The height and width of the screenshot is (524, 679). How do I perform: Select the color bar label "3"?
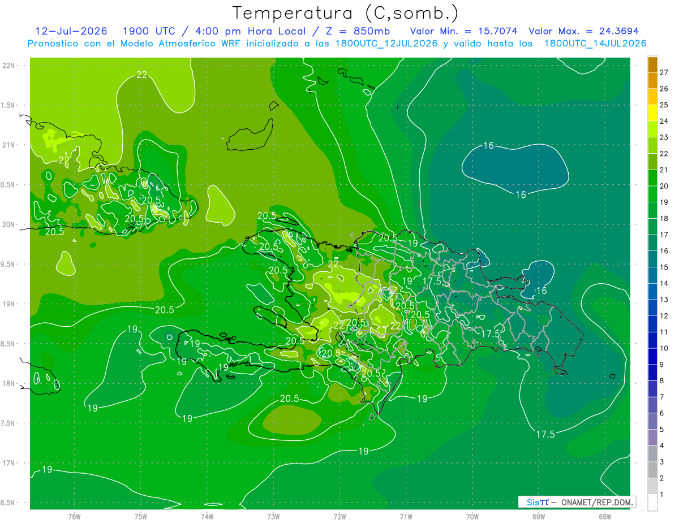661,462
